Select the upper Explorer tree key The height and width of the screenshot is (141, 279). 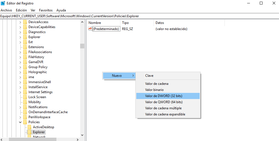click(x=34, y=37)
